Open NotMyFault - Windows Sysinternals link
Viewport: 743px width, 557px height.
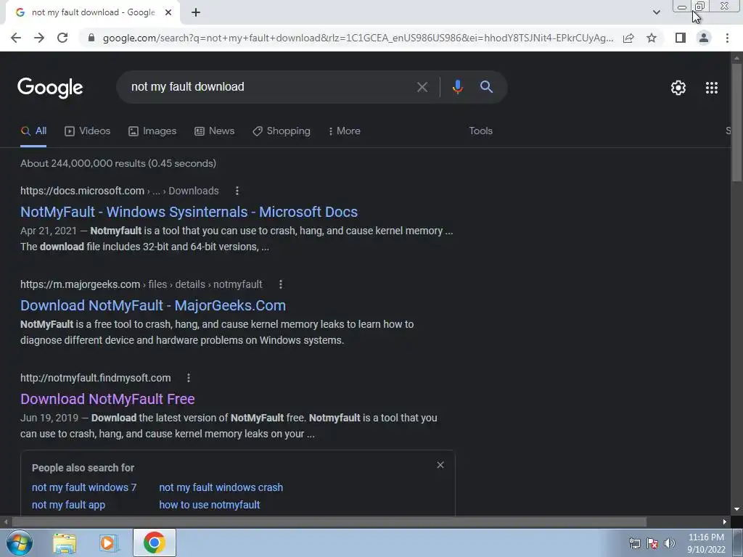tap(189, 212)
